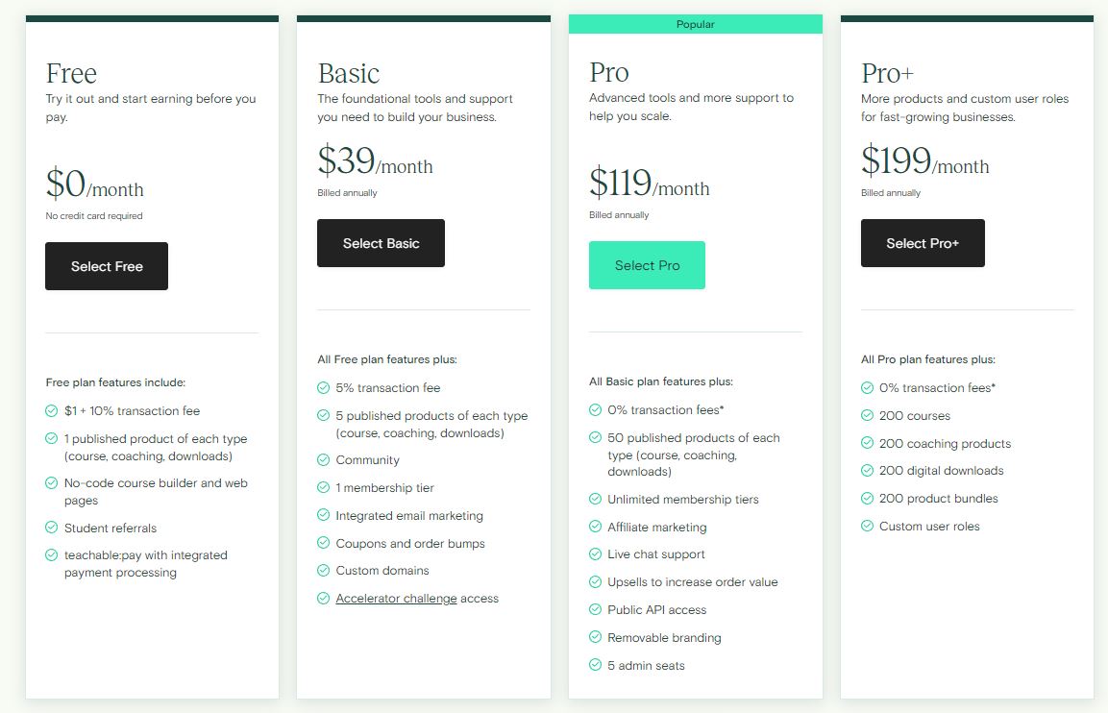Click check icon beside 200 product bundles
The height and width of the screenshot is (713, 1108).
click(867, 498)
